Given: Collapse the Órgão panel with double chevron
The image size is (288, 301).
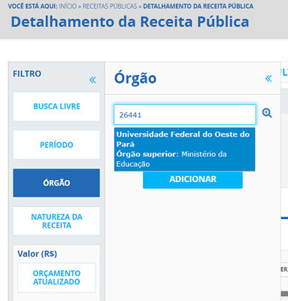Looking at the screenshot, I should coord(268,78).
